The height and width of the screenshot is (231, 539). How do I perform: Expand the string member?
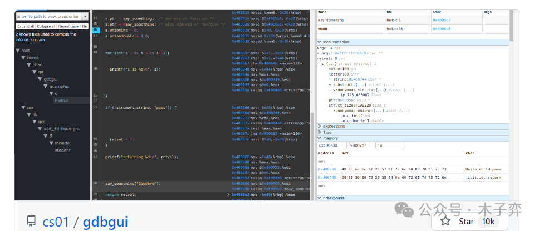[330, 79]
